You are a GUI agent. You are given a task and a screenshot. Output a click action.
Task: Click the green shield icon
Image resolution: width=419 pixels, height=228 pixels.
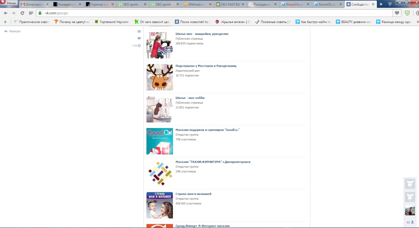[x=407, y=13]
